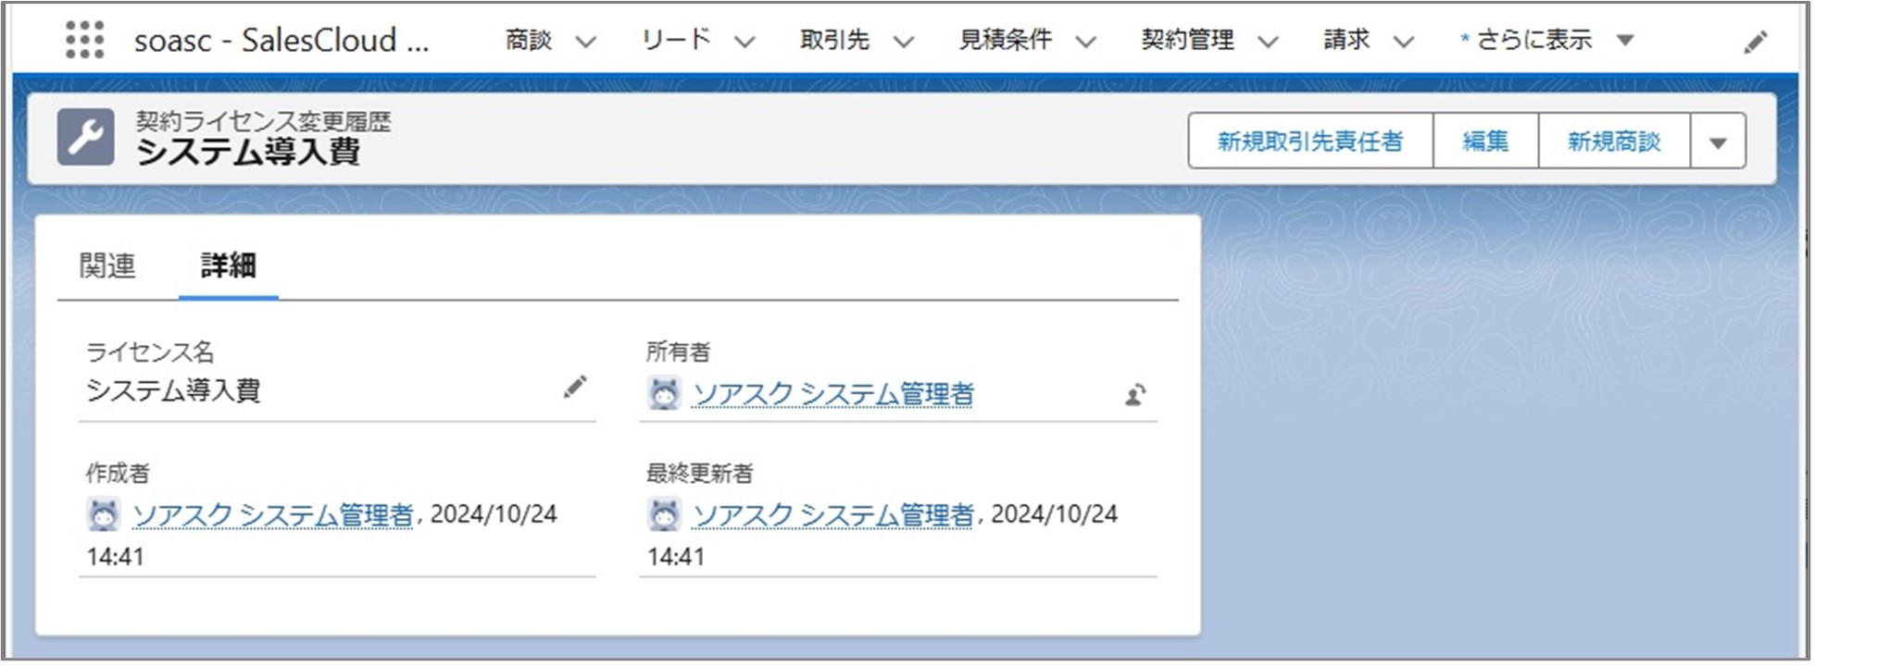Click the 最終更新者 field label

699,474
